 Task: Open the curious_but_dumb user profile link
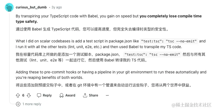coord(31,7)
